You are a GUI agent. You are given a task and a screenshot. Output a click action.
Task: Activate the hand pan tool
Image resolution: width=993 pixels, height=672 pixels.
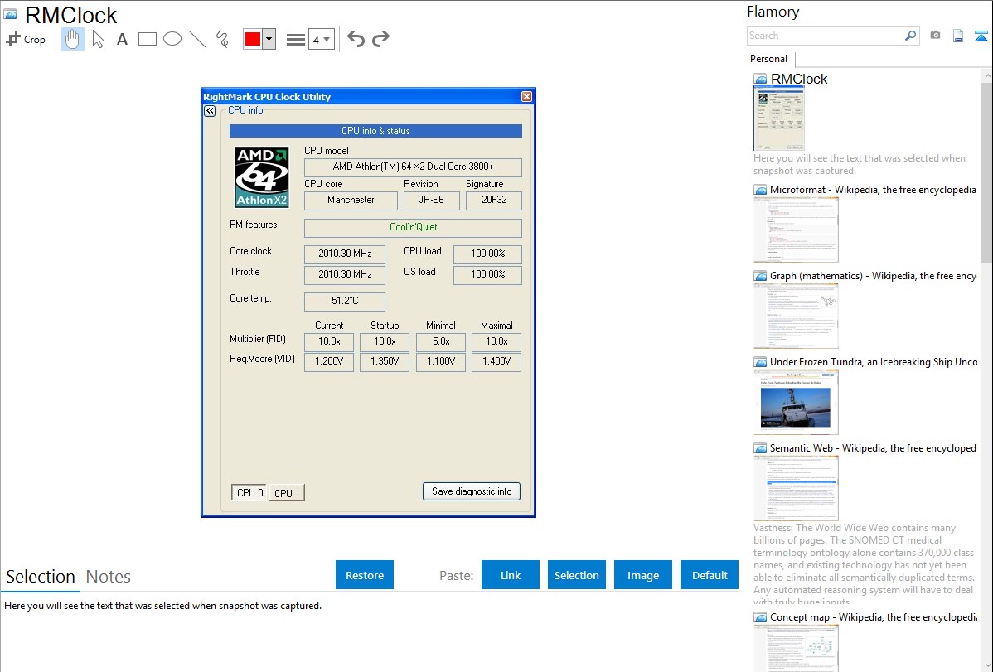point(72,39)
